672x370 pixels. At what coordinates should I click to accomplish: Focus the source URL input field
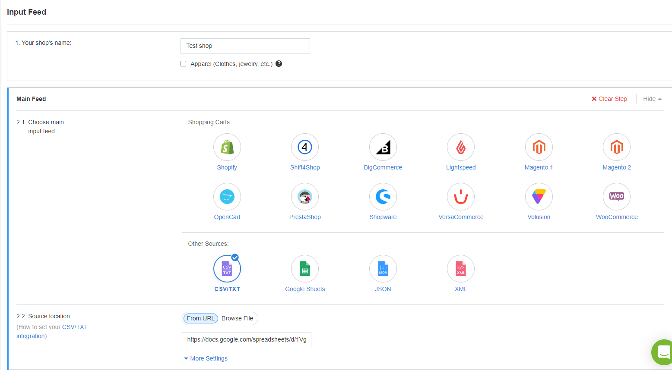pyautogui.click(x=247, y=339)
